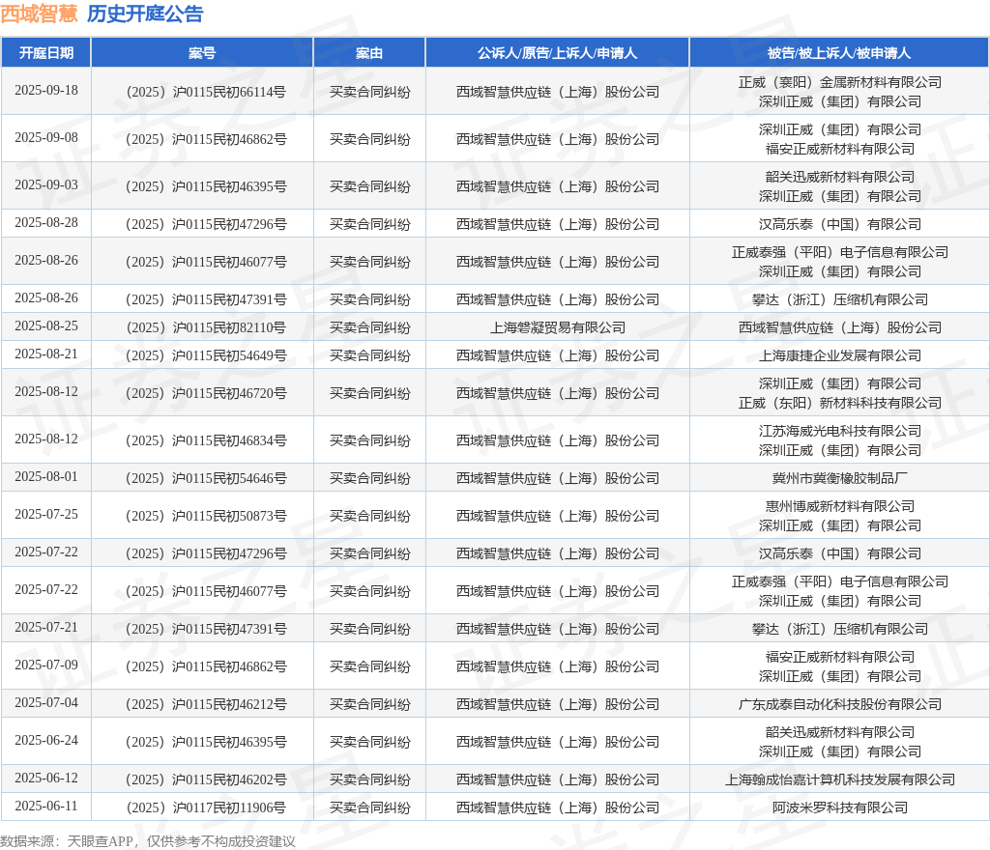Click the 历史开庭公告 heading

pos(145,14)
